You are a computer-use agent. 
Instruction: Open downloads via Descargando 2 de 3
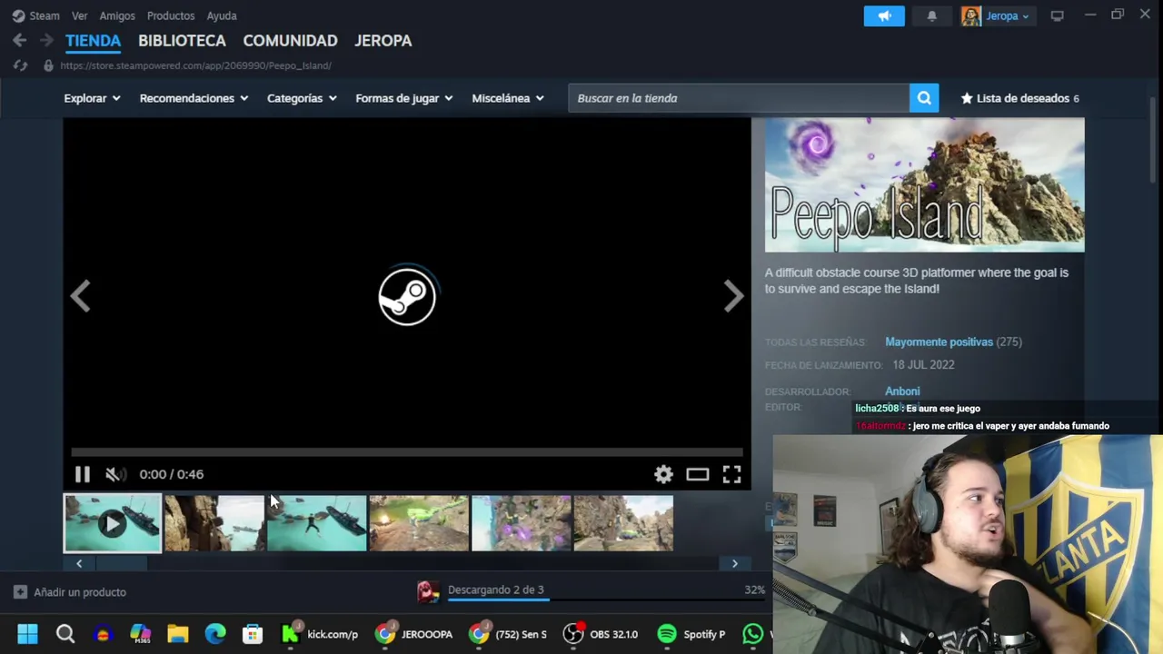click(x=495, y=590)
